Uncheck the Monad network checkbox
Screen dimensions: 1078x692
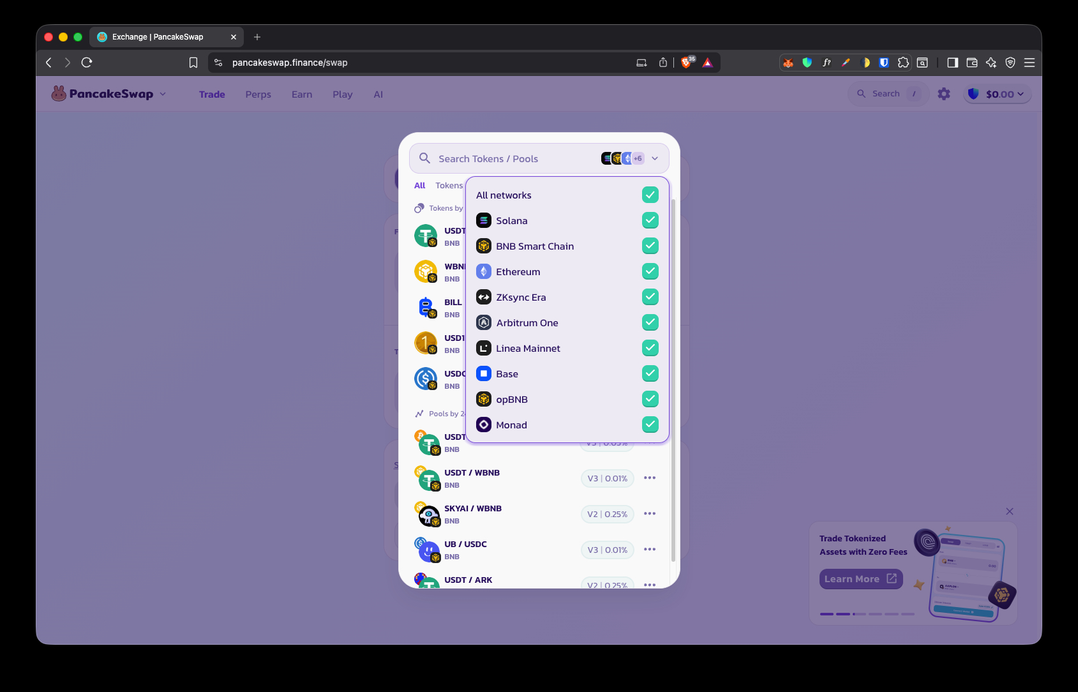click(650, 425)
